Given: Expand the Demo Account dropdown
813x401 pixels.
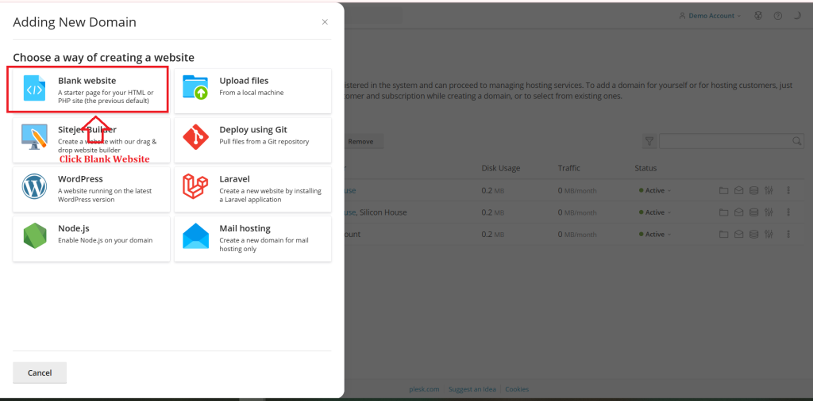Looking at the screenshot, I should click(x=710, y=16).
